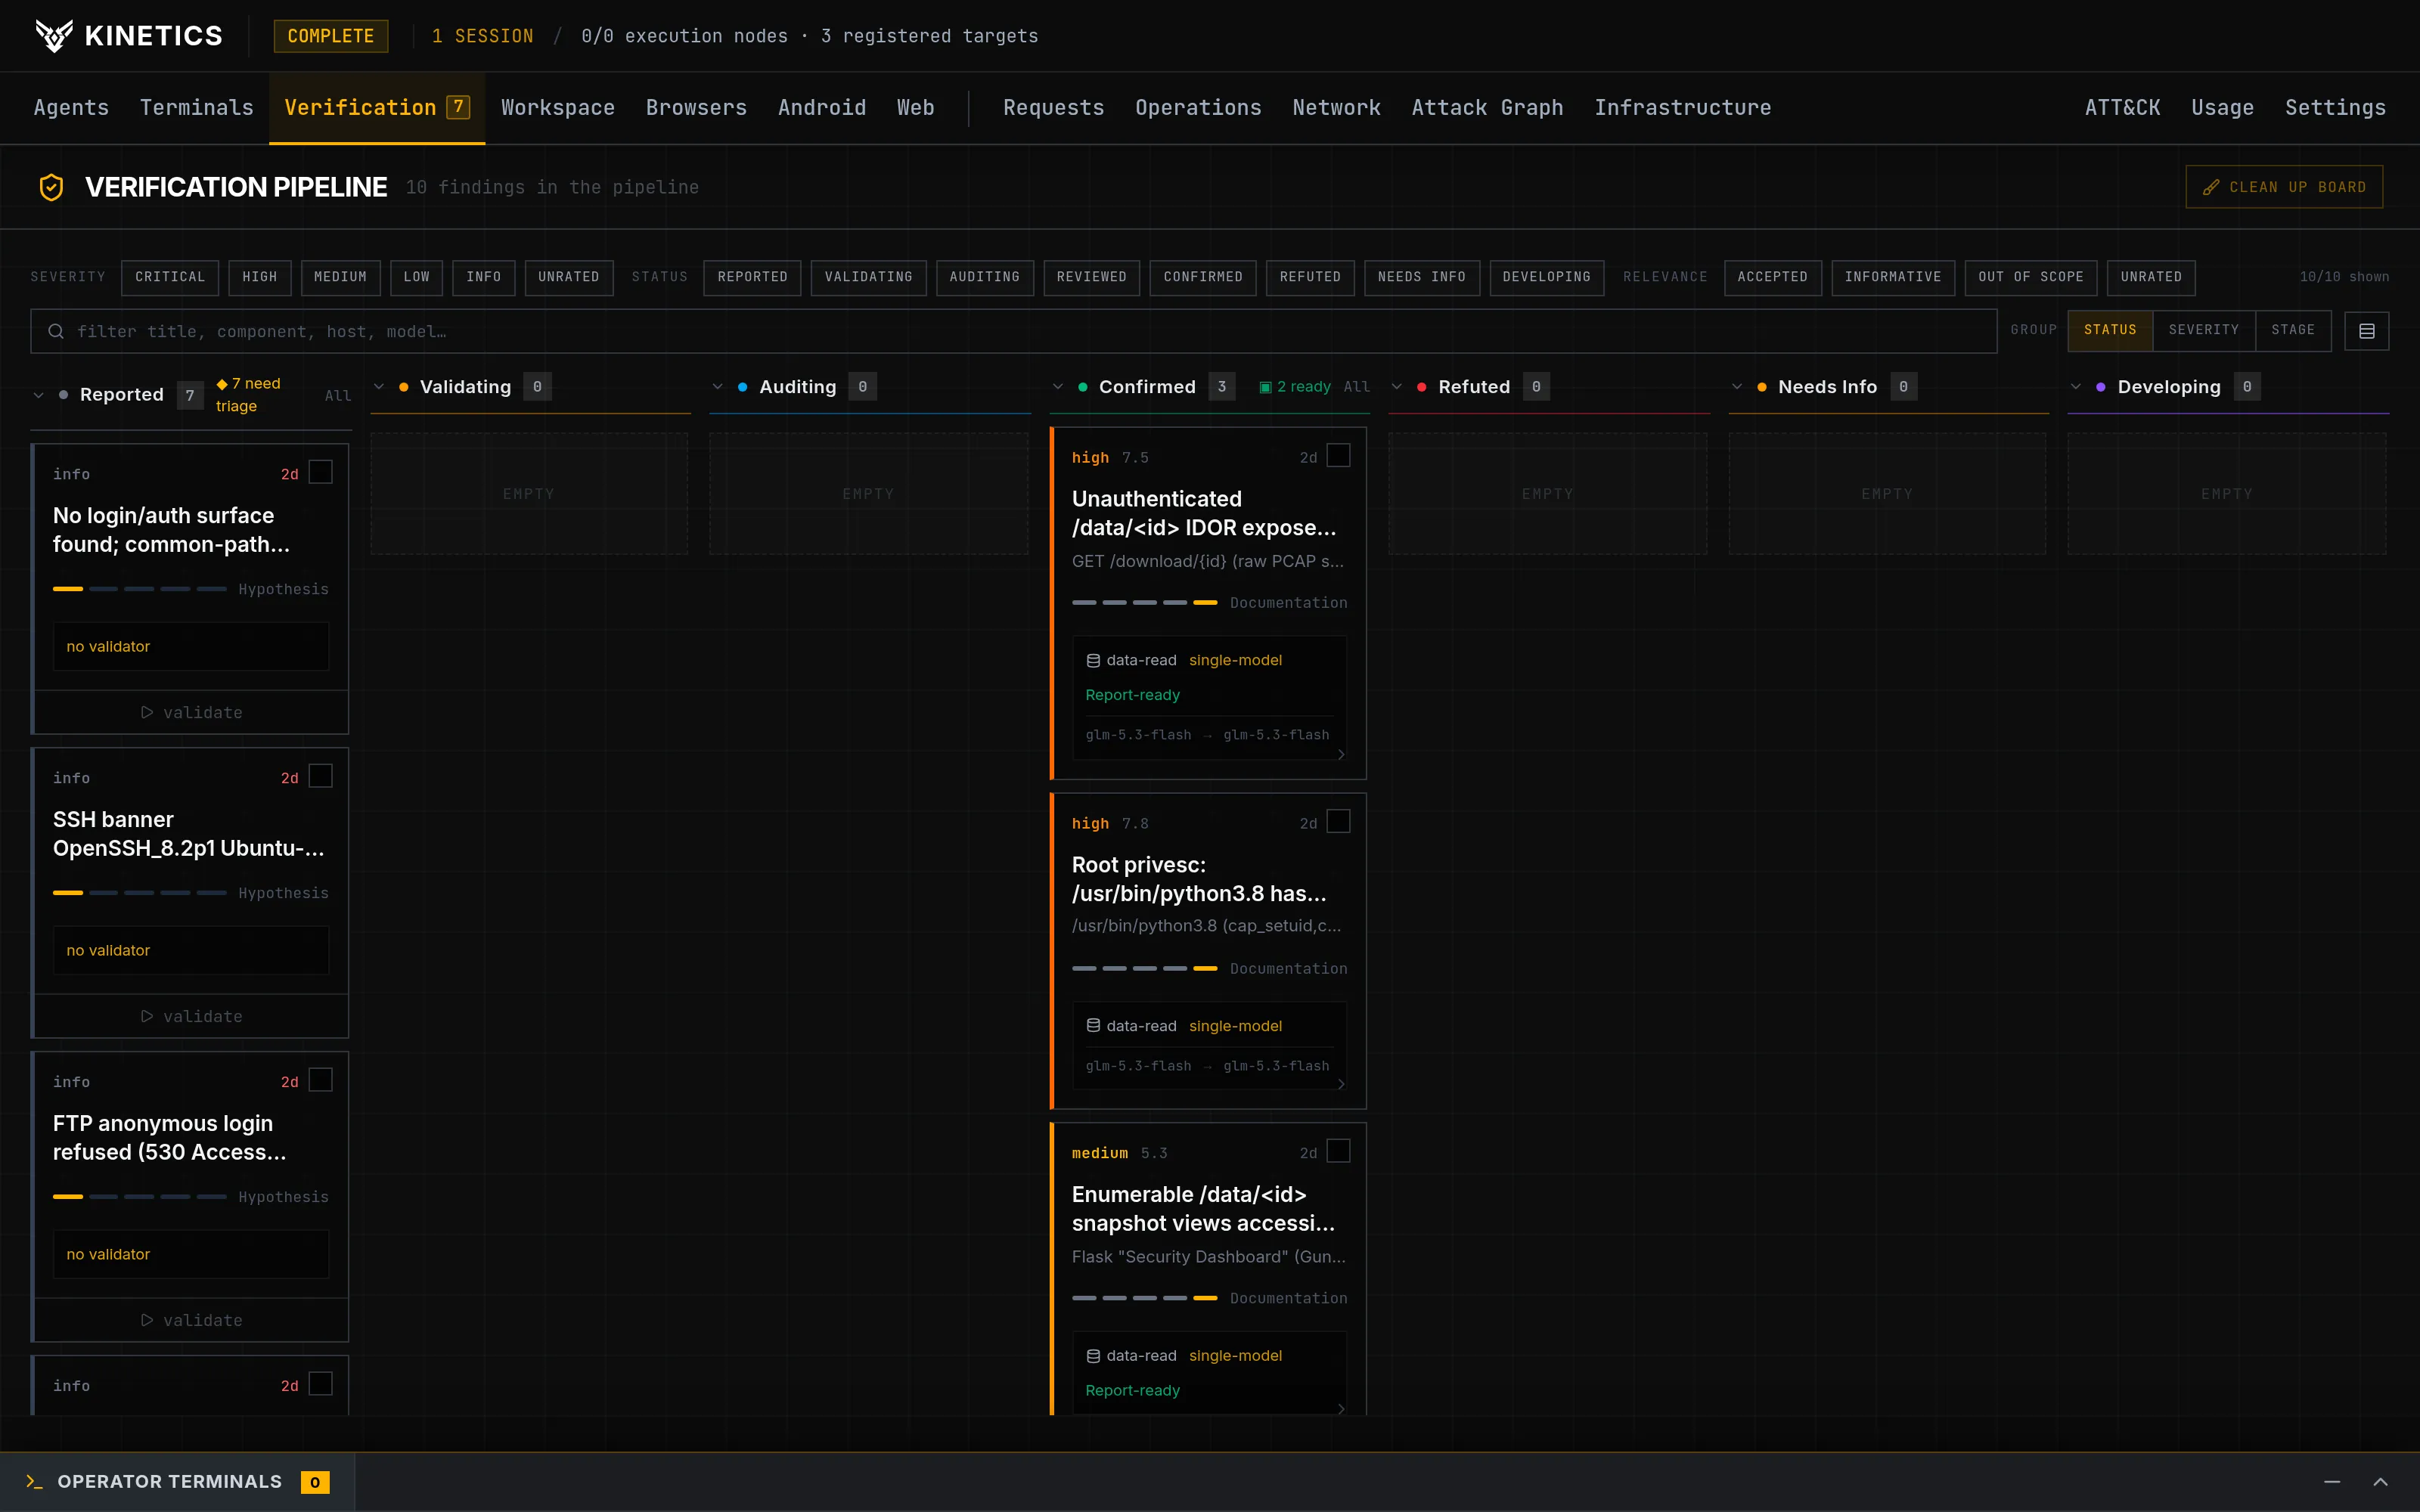Collapse the Confirmed column chevron
The width and height of the screenshot is (2420, 1512).
1057,387
